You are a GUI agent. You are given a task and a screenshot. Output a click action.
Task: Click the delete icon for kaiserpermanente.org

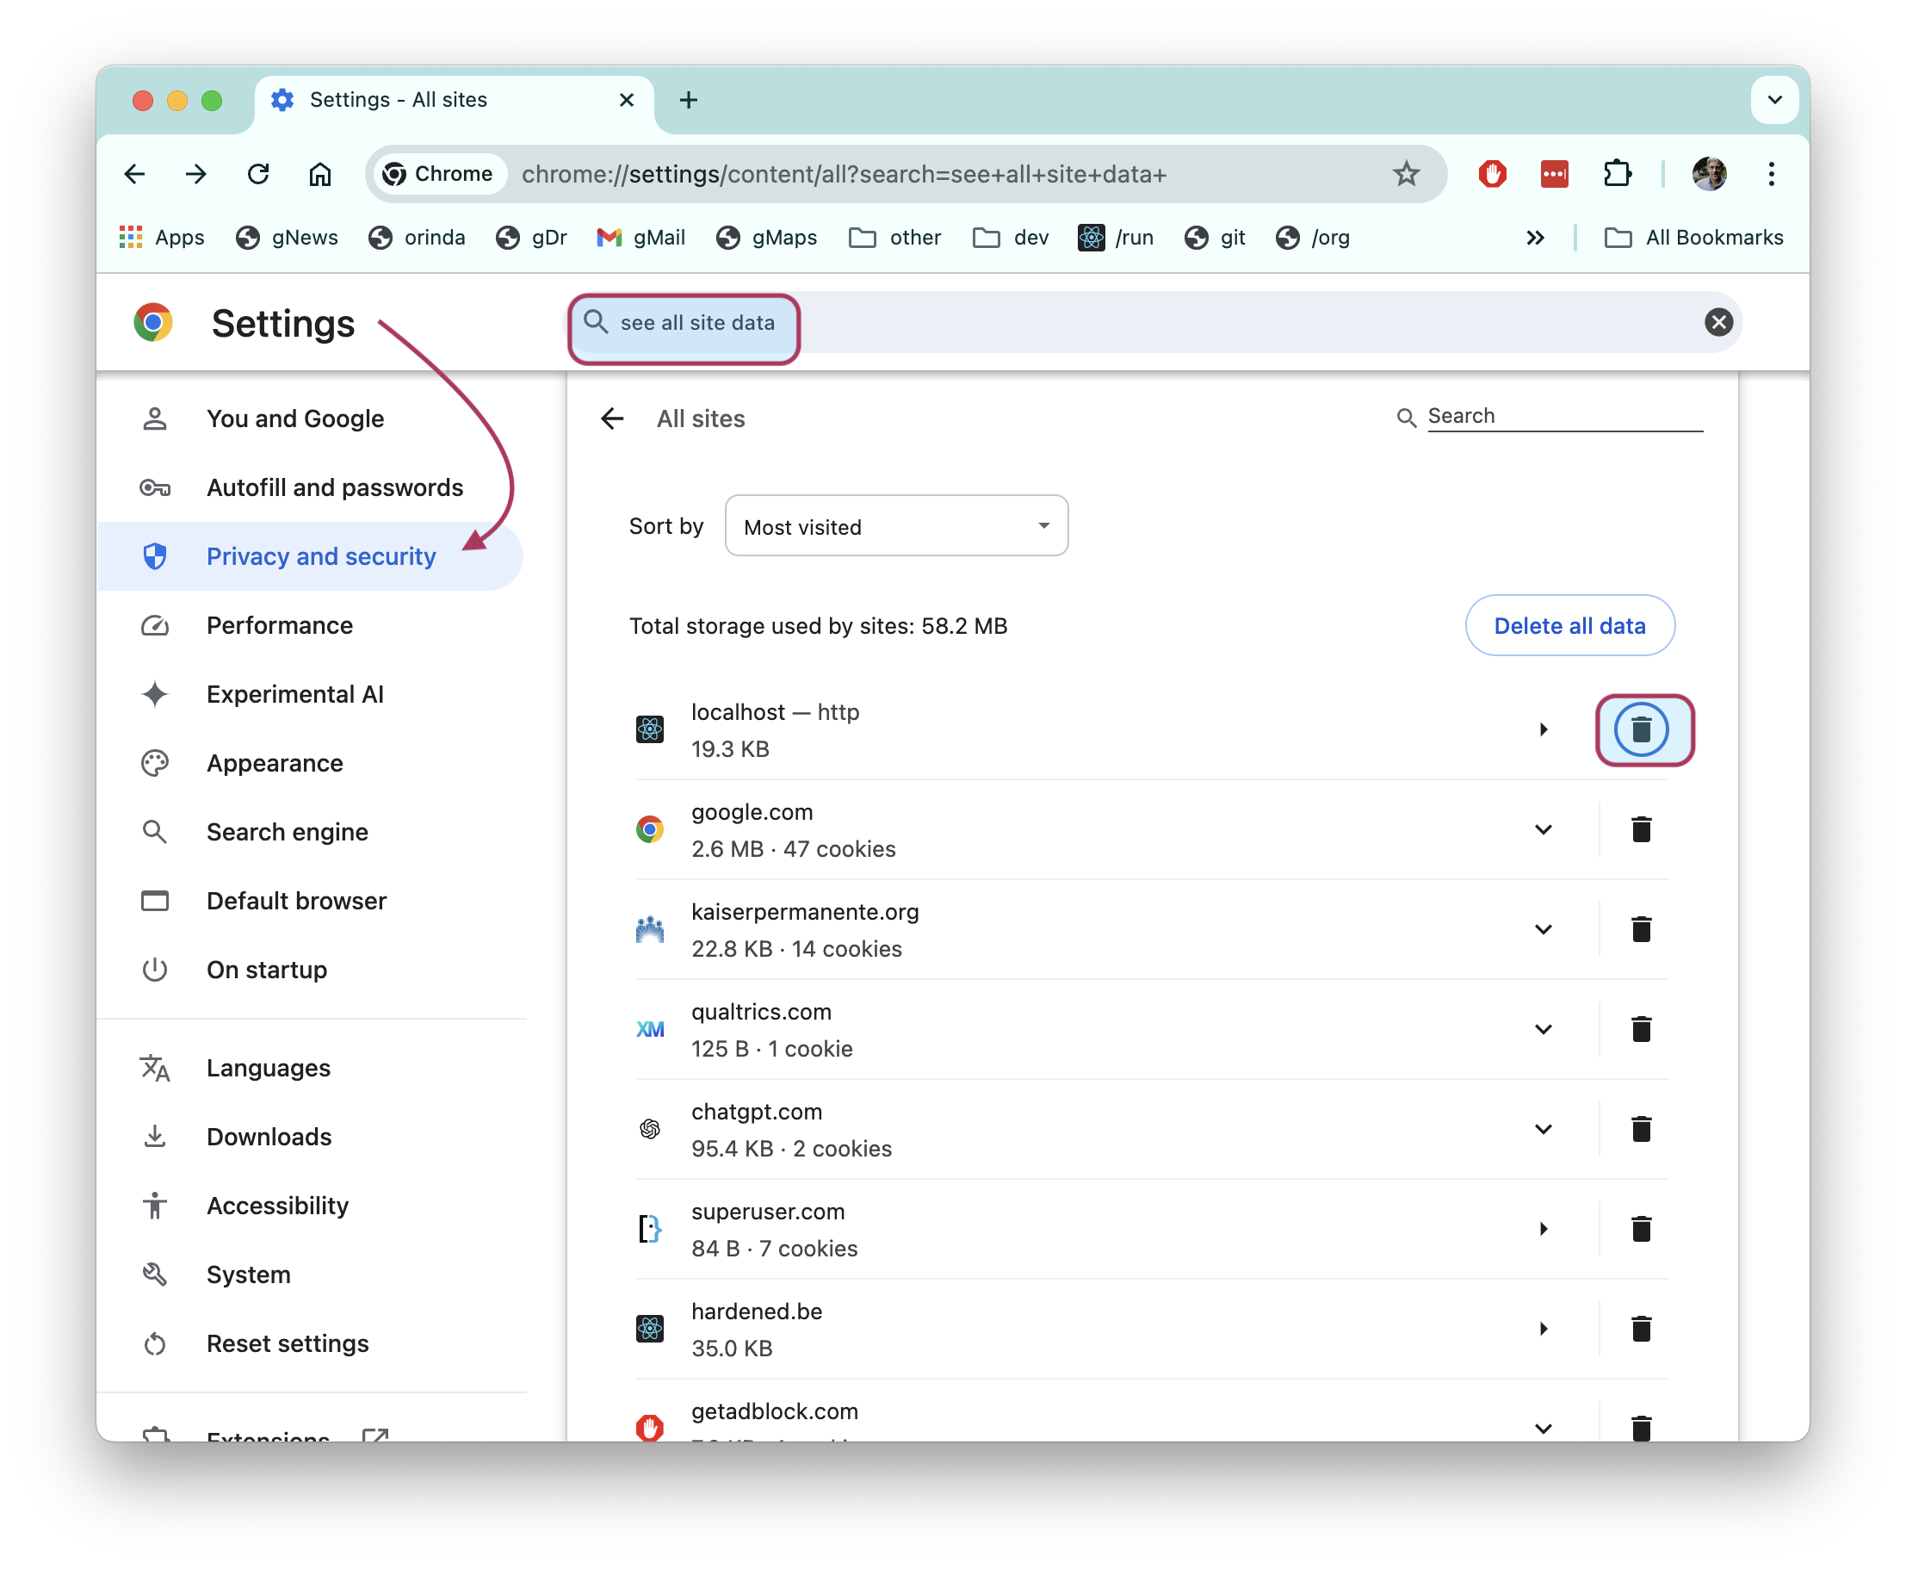[x=1642, y=929]
